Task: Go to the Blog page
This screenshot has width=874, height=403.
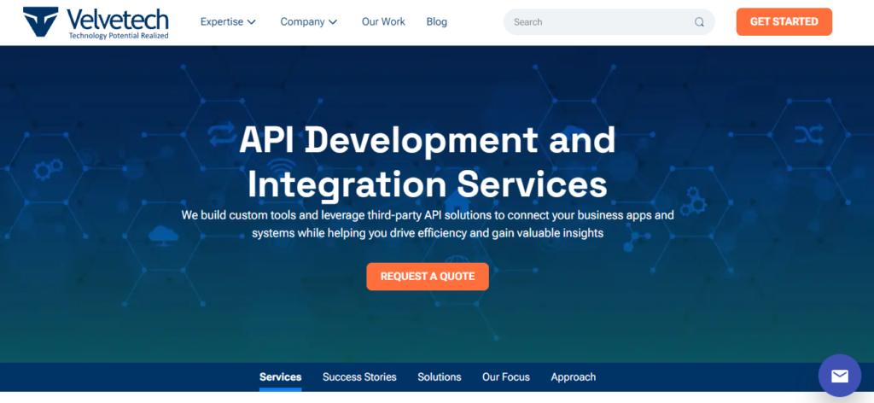Action: [436, 22]
